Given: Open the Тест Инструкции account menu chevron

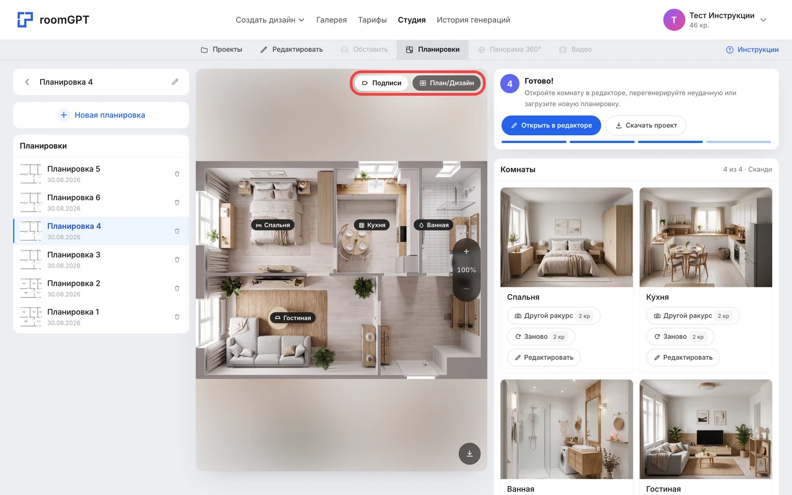Looking at the screenshot, I should point(763,20).
